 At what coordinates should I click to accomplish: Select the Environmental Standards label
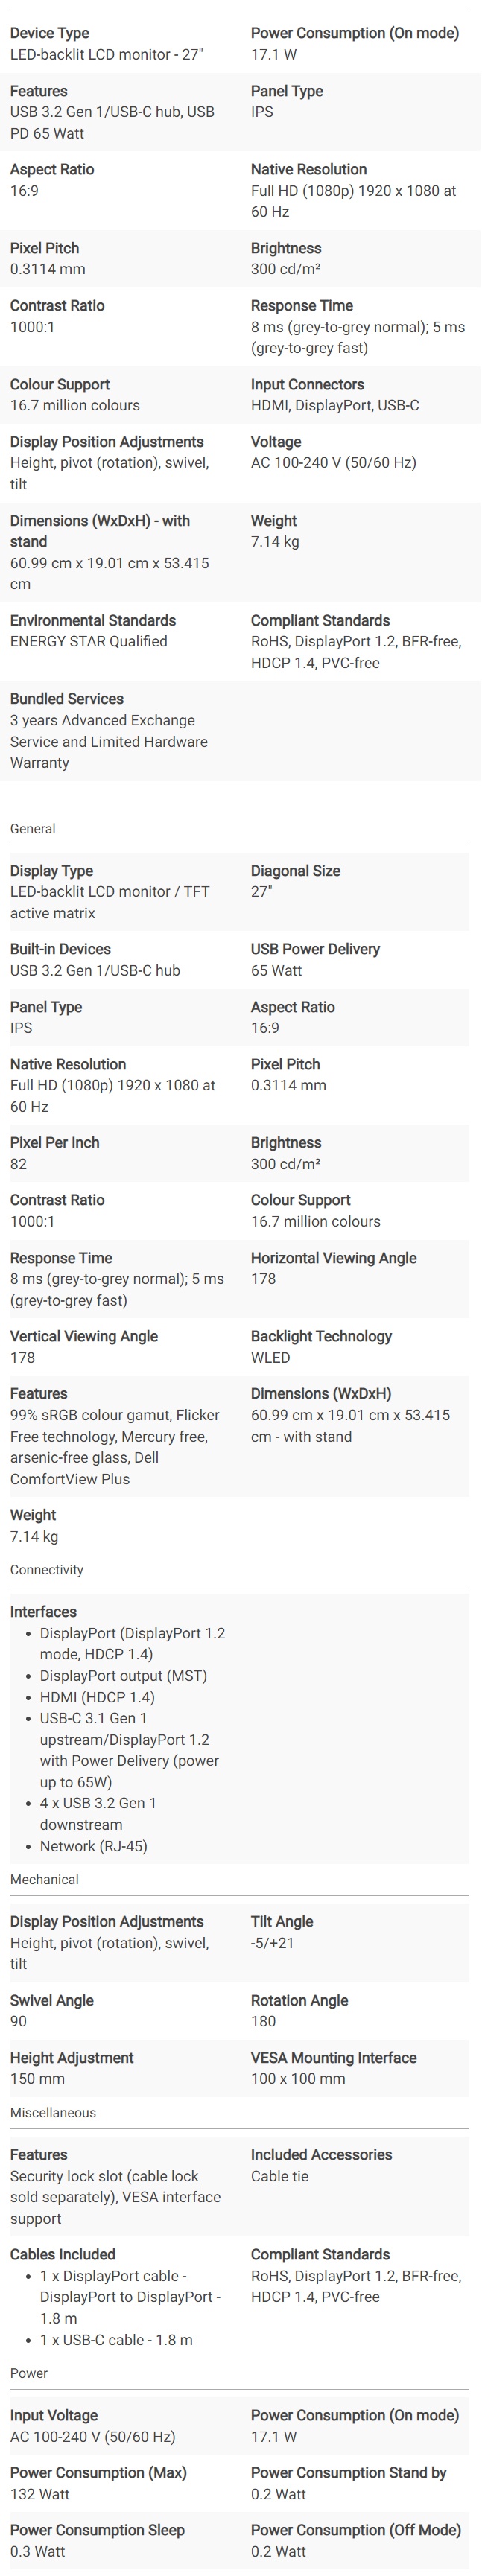(92, 620)
